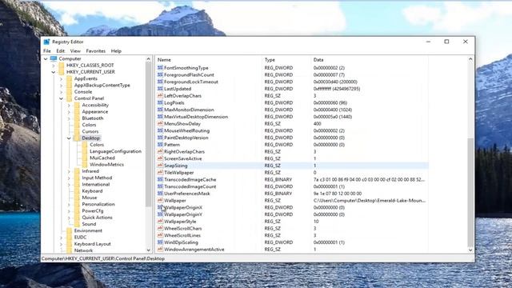Collapse the Control Panel key
Image resolution: width=512 pixels, height=288 pixels.
(62, 98)
